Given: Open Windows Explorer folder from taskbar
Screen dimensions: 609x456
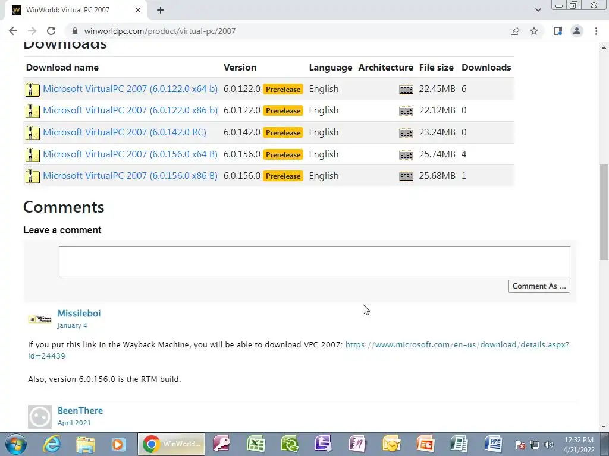Looking at the screenshot, I should click(x=86, y=444).
